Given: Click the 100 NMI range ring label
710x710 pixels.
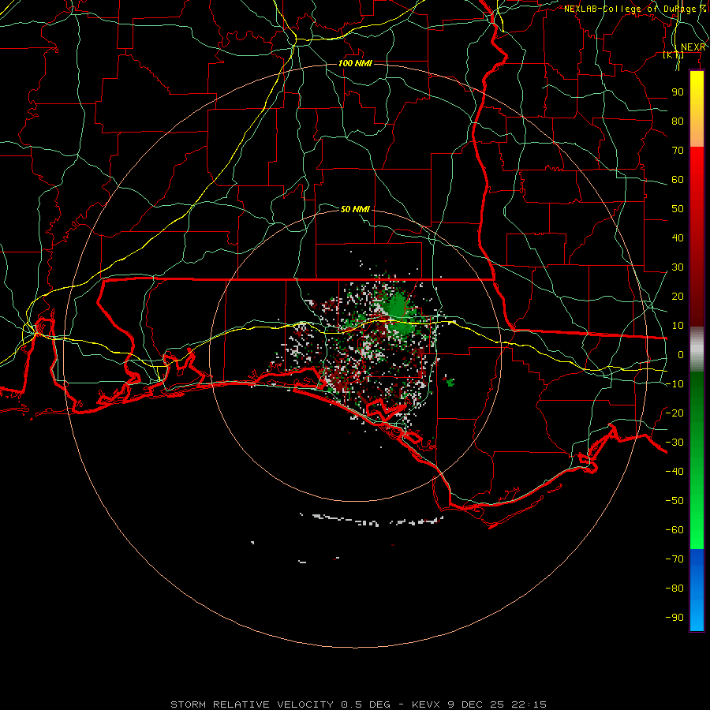Looking at the screenshot, I should pyautogui.click(x=355, y=63).
